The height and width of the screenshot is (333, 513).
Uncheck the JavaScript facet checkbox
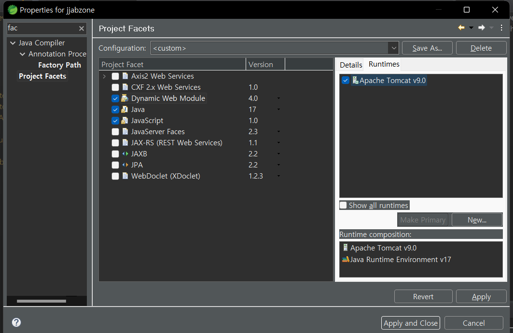pyautogui.click(x=115, y=121)
